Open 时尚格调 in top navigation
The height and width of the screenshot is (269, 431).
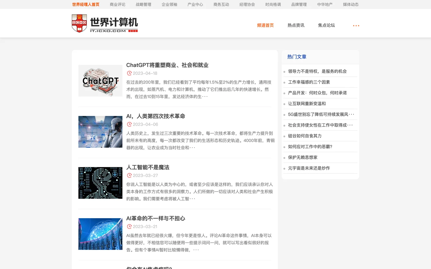(273, 4)
